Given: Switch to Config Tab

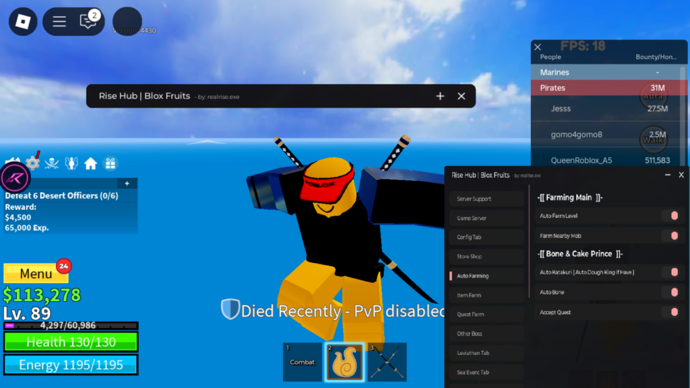Looking at the screenshot, I should pyautogui.click(x=487, y=237).
